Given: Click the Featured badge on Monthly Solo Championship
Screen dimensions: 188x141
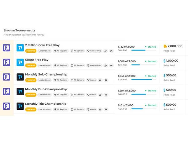Looking at the screenshot, I should click(x=31, y=80).
